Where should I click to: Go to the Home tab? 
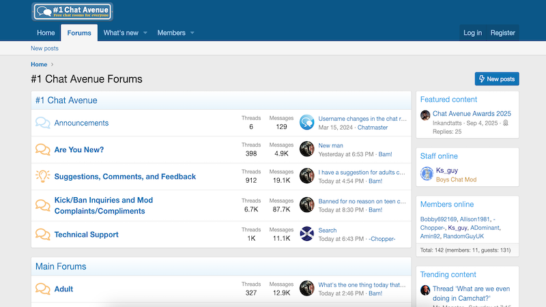(46, 33)
